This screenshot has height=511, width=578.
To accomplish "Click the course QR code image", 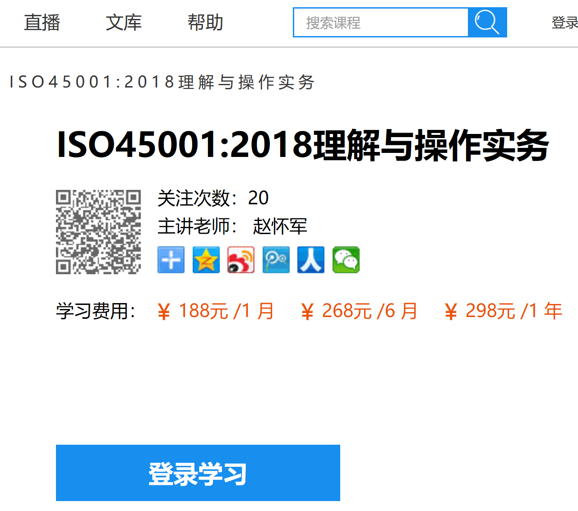I will [x=98, y=232].
